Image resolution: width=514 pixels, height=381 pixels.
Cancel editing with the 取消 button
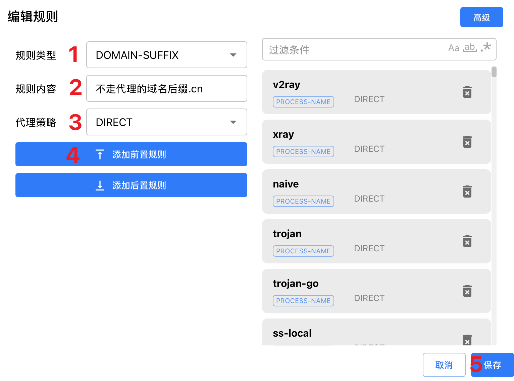tap(444, 365)
